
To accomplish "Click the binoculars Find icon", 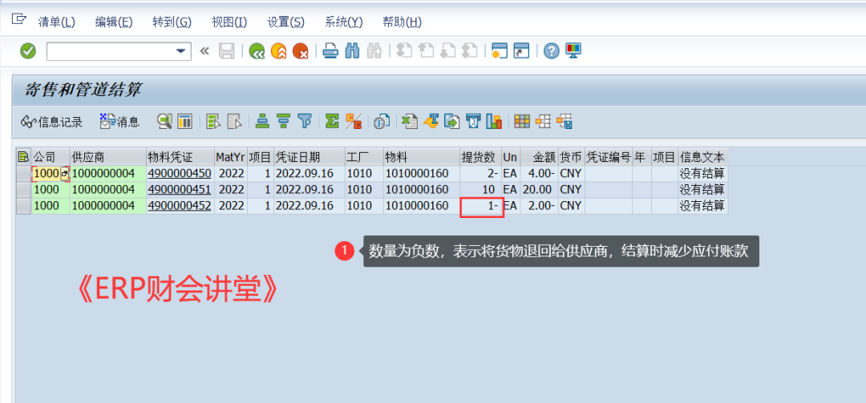I will point(352,51).
